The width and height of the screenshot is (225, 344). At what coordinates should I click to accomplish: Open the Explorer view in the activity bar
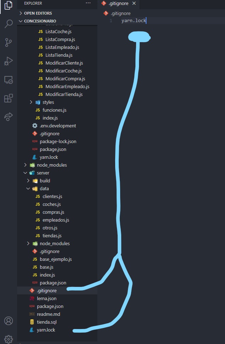pos(8,5)
